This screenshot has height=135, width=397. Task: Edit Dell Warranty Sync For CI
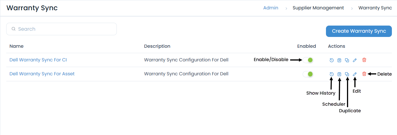click(355, 60)
